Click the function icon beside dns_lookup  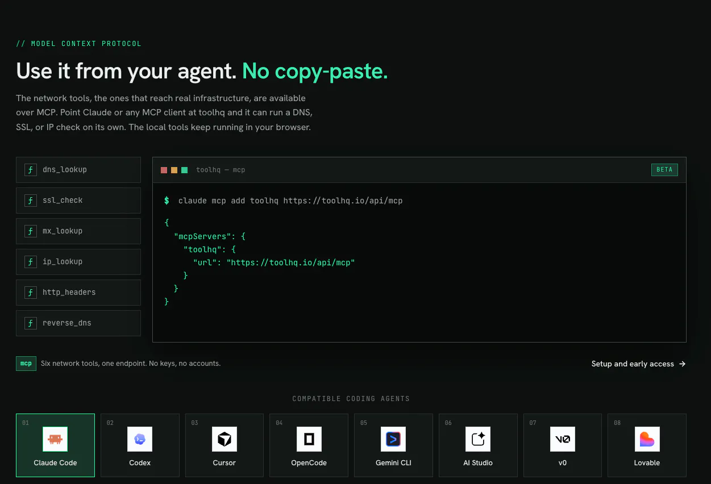coord(30,170)
